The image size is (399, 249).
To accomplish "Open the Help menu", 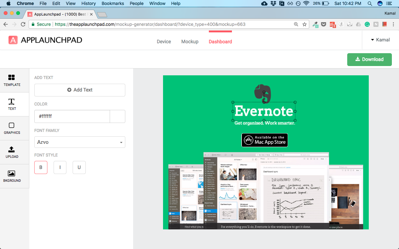I will pos(176,3).
